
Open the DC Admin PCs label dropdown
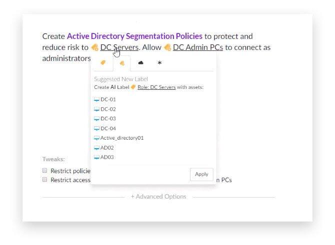(x=197, y=47)
